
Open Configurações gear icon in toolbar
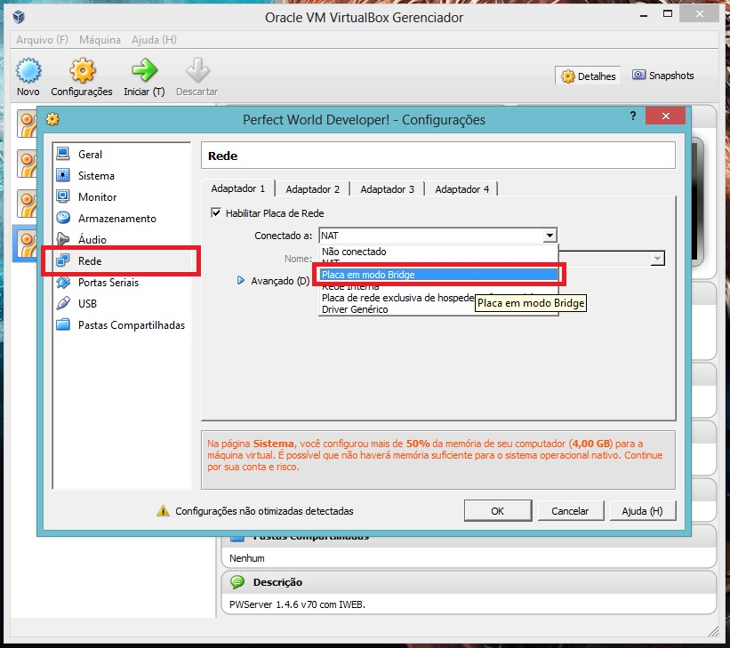[x=83, y=71]
